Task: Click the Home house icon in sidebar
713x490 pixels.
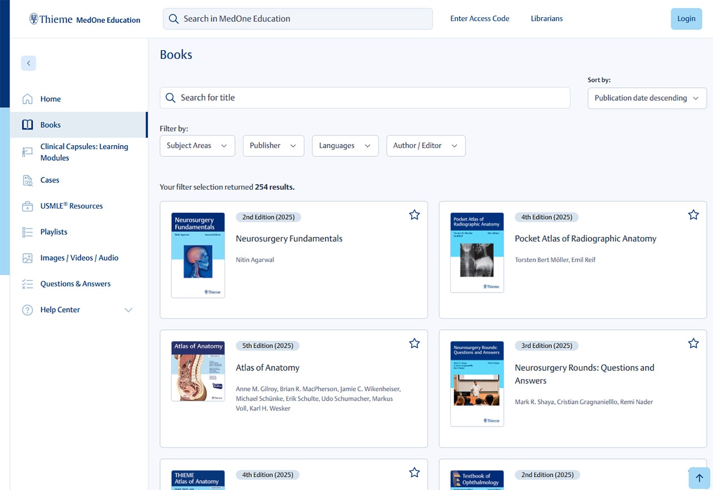Action: tap(27, 99)
